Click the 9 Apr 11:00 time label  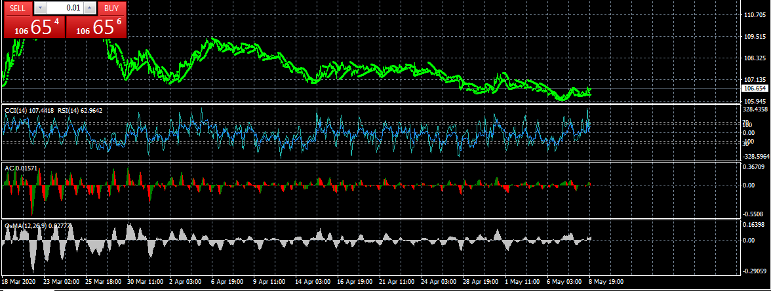[269, 282]
